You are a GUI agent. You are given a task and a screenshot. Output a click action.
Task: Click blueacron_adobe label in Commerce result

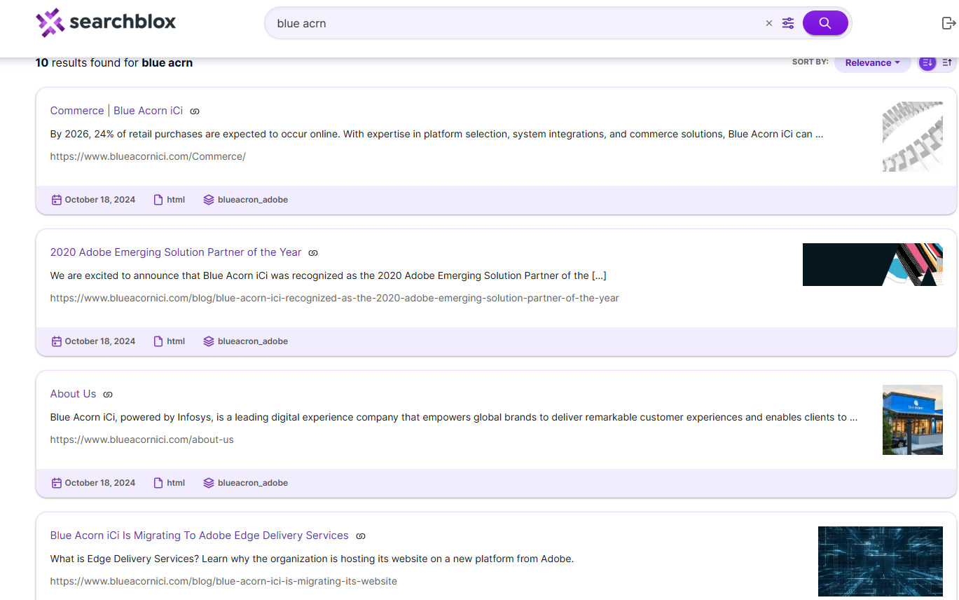coord(253,200)
